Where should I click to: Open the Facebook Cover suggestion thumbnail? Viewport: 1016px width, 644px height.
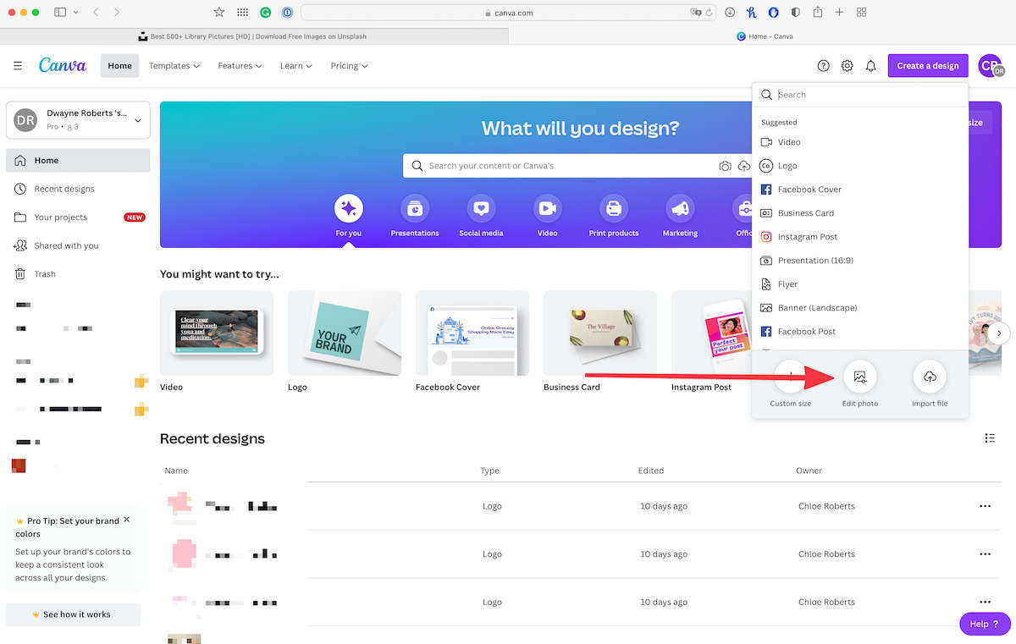(472, 333)
